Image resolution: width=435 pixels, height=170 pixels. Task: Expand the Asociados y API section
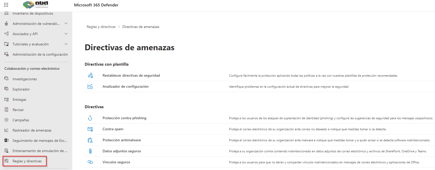pyautogui.click(x=66, y=34)
